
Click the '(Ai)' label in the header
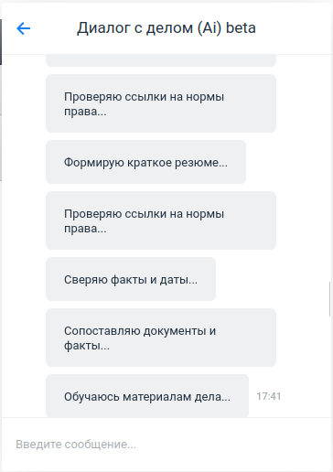pyautogui.click(x=209, y=28)
